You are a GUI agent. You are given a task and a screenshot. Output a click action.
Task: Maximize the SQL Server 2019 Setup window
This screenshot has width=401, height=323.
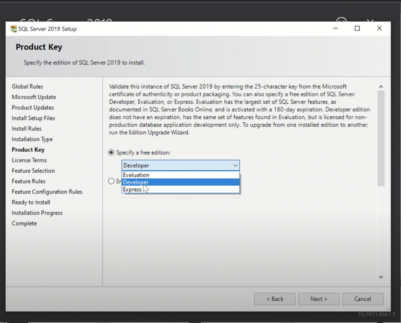[357, 28]
